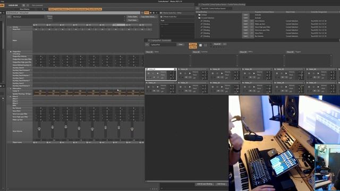Open the Soundcaster session name field
The height and width of the screenshot is (191, 340).
[x=163, y=45]
